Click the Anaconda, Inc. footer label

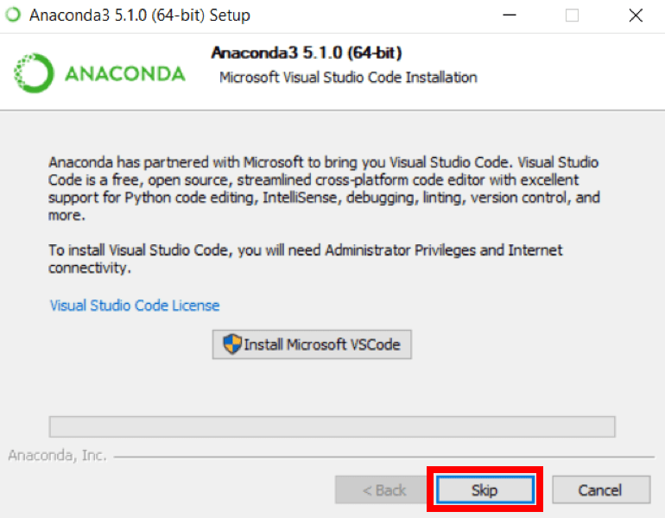pyautogui.click(x=57, y=455)
